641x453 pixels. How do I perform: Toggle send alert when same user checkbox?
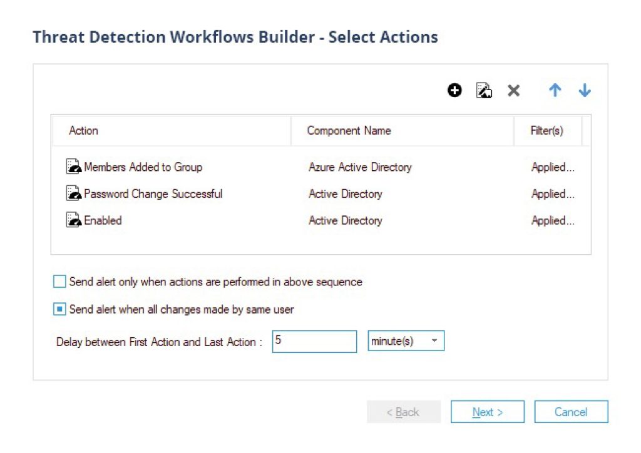[x=59, y=309]
